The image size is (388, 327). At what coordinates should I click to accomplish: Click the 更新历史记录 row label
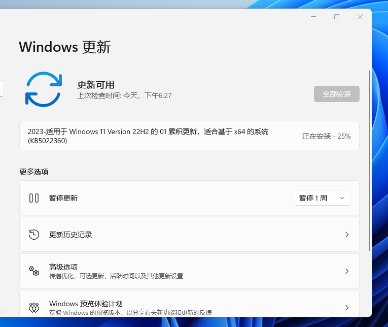tap(70, 235)
